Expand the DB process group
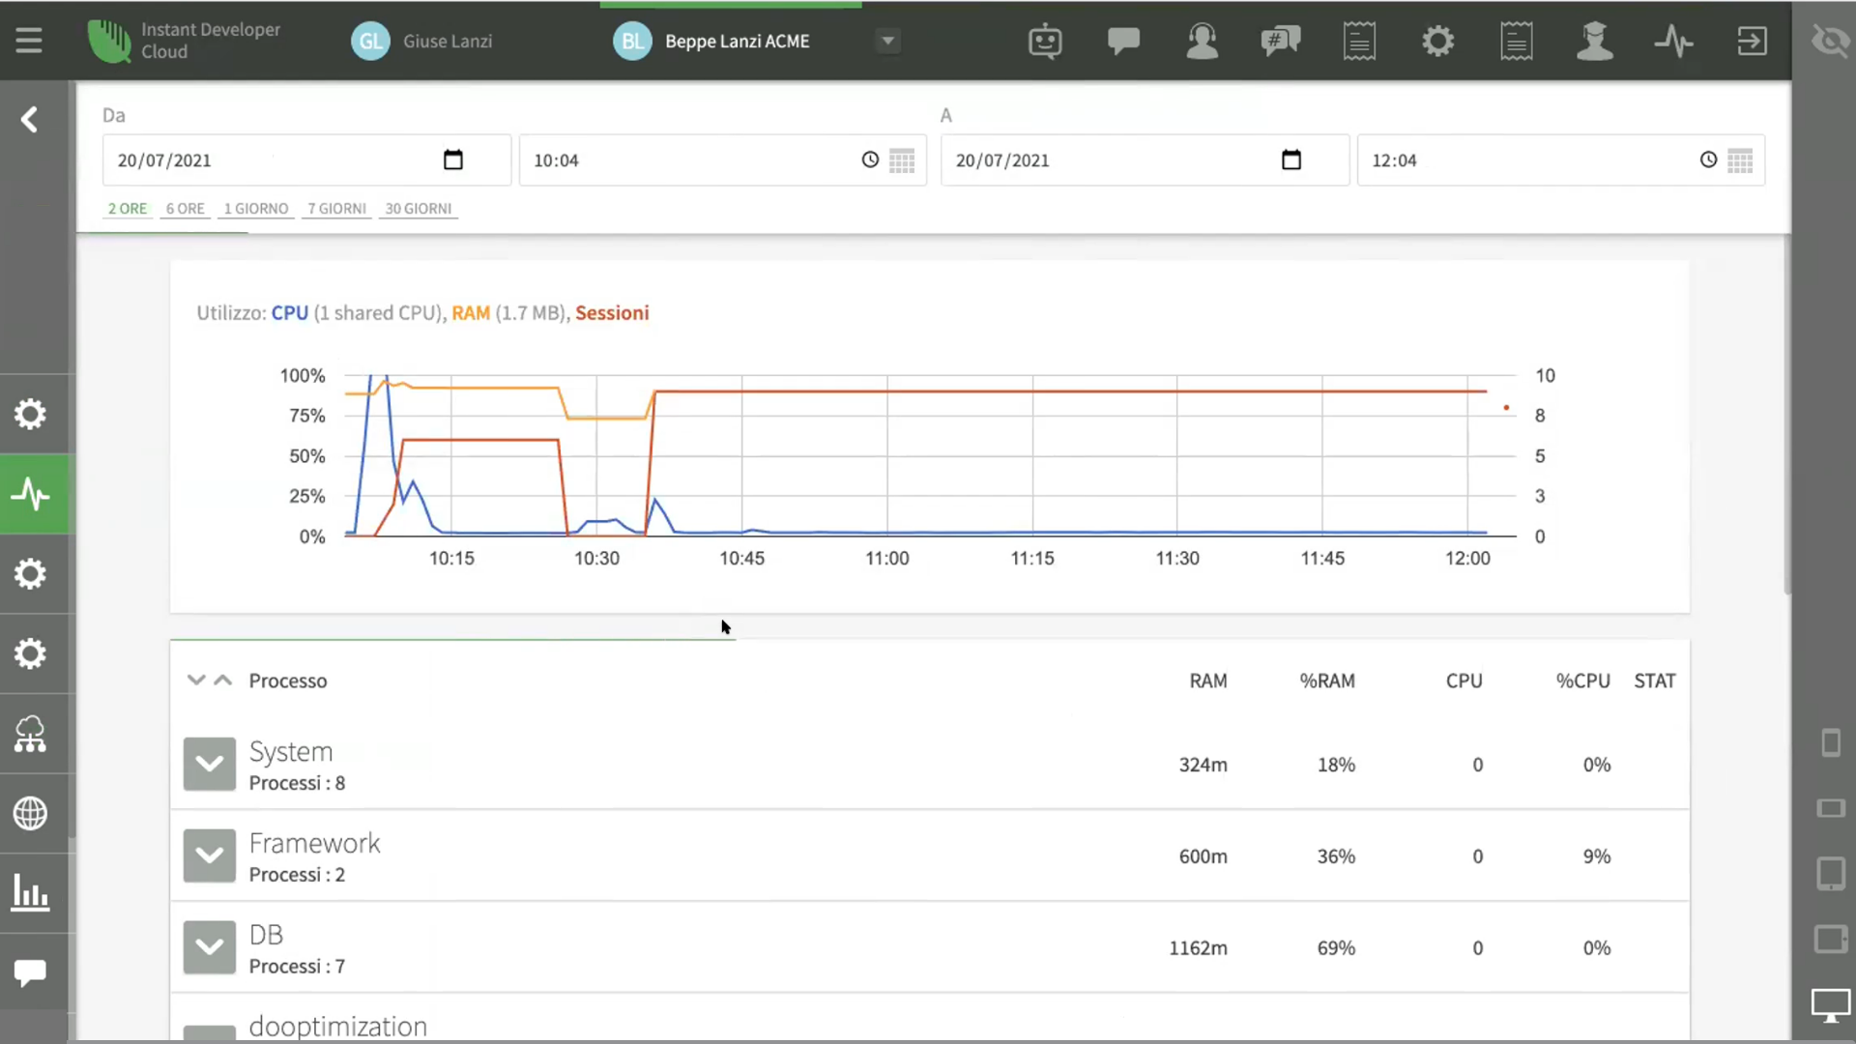This screenshot has width=1856, height=1044. 209,947
